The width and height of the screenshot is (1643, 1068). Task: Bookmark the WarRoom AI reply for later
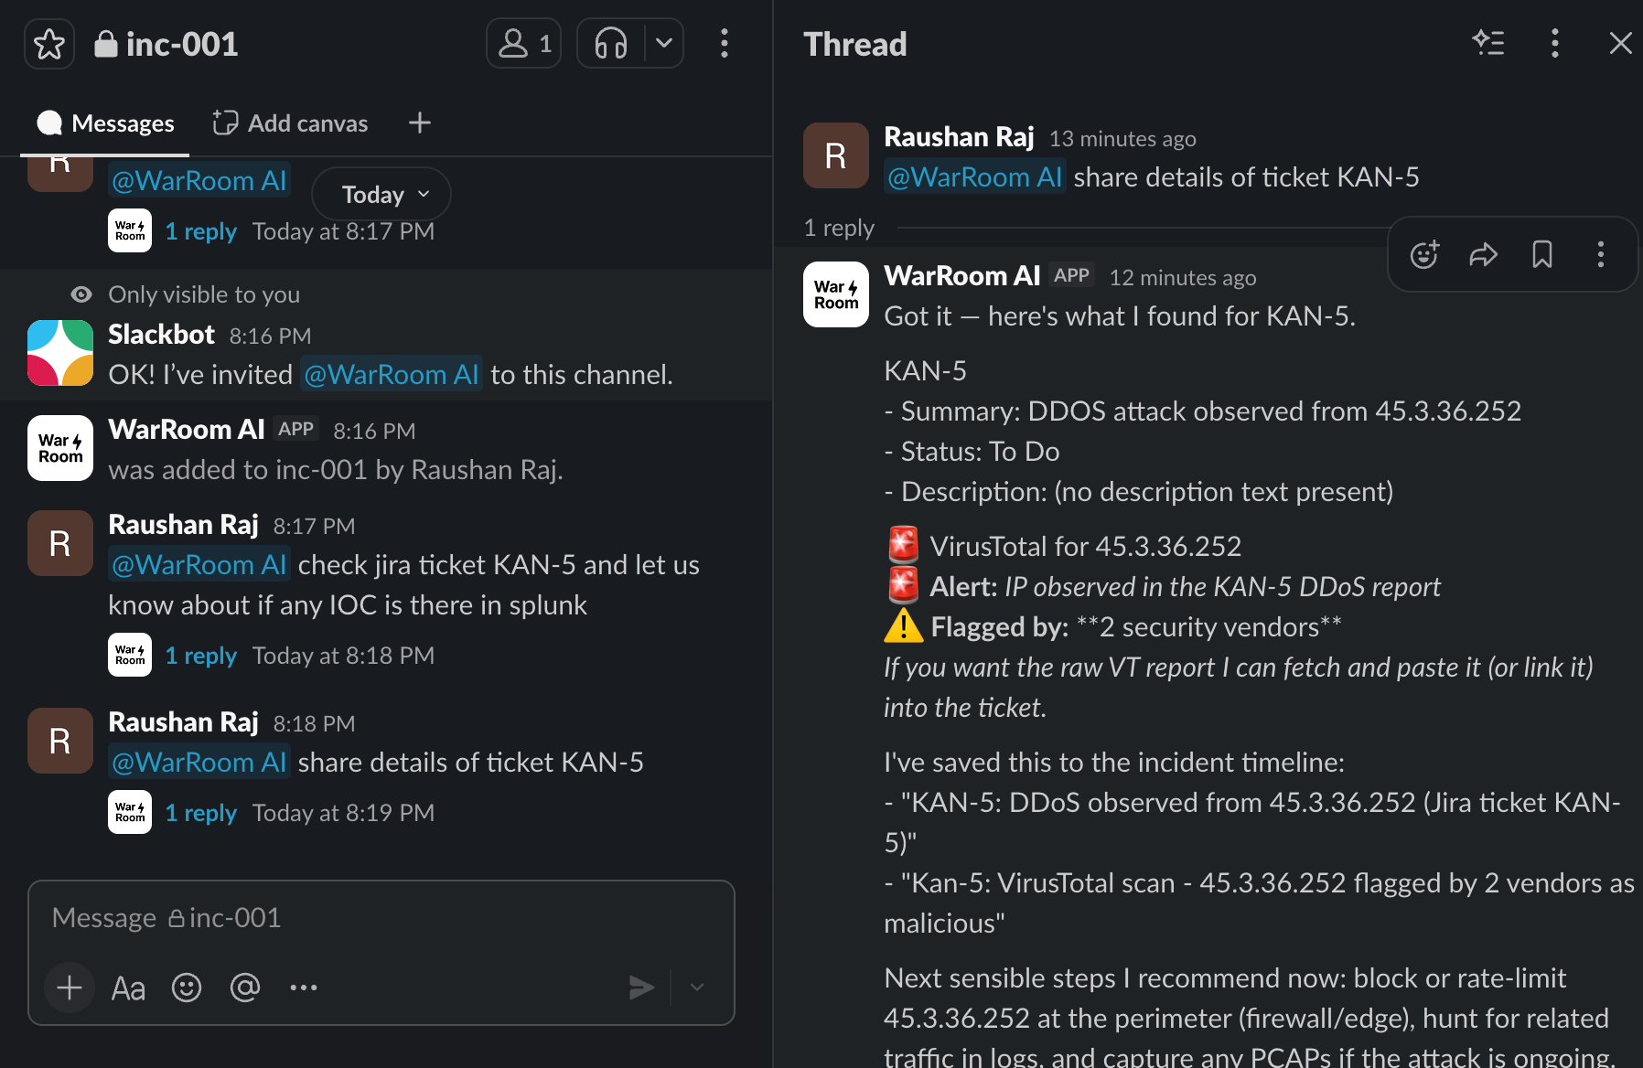1542,254
